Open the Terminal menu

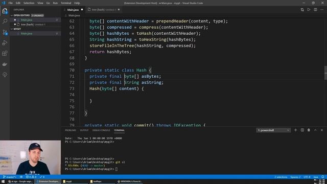click(66, 3)
